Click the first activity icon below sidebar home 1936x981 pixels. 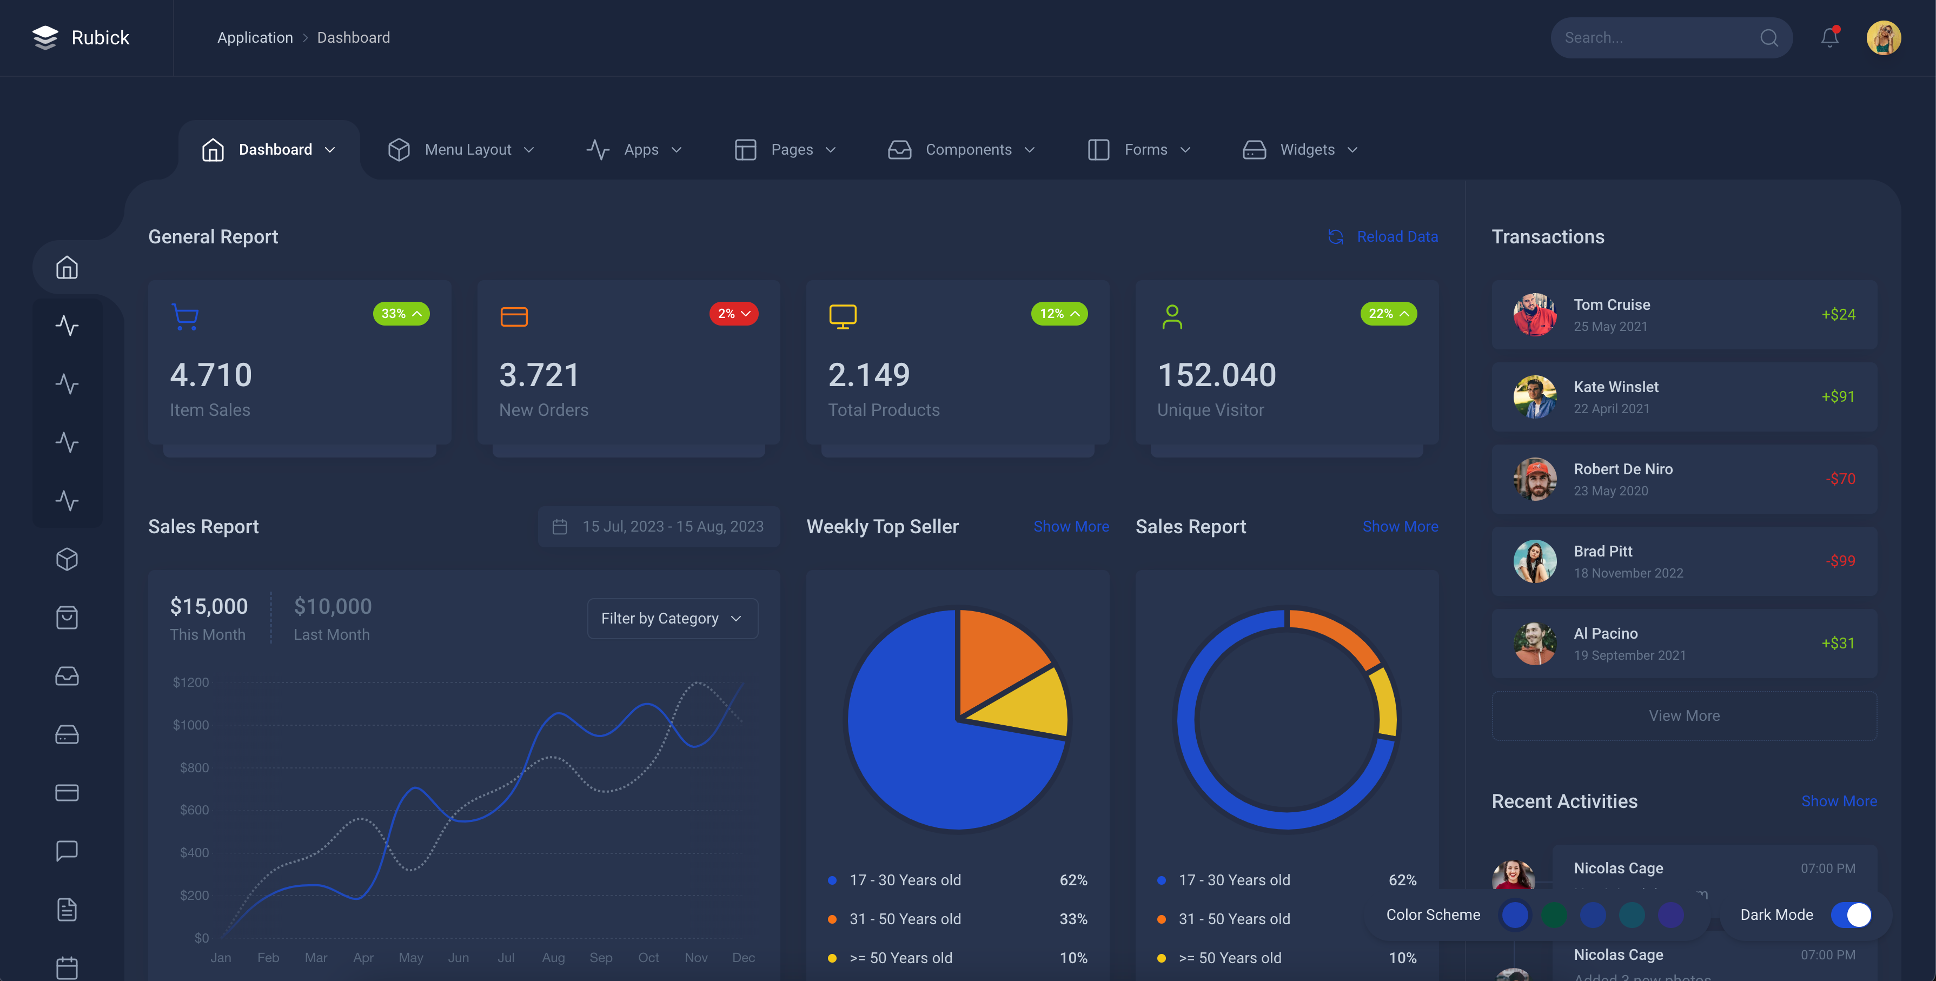(67, 326)
